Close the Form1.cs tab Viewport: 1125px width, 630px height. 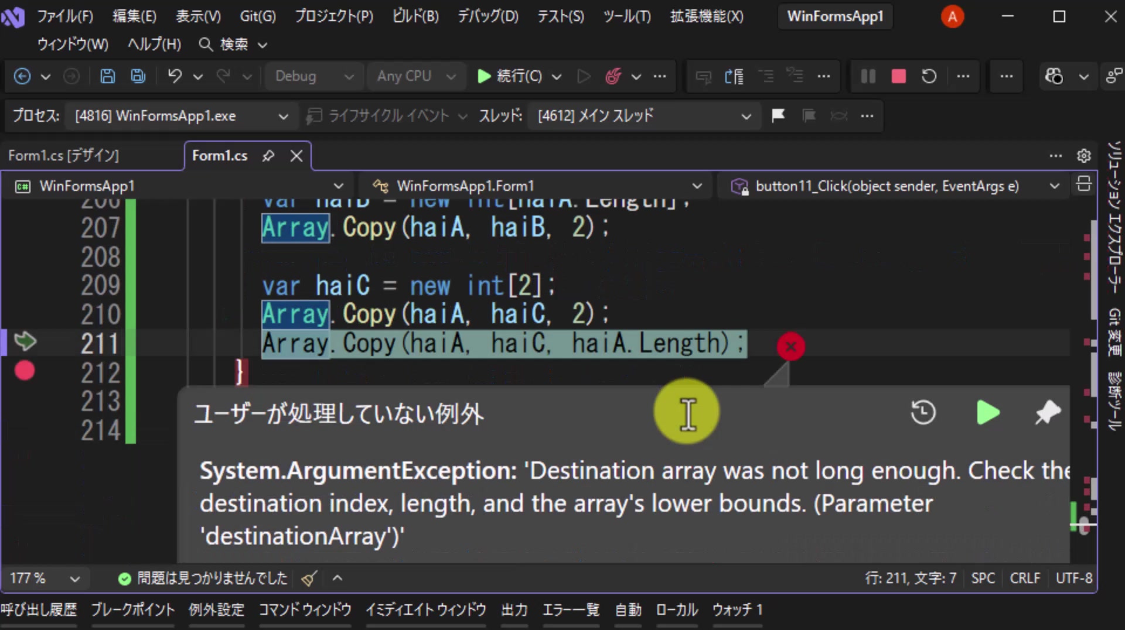coord(296,156)
